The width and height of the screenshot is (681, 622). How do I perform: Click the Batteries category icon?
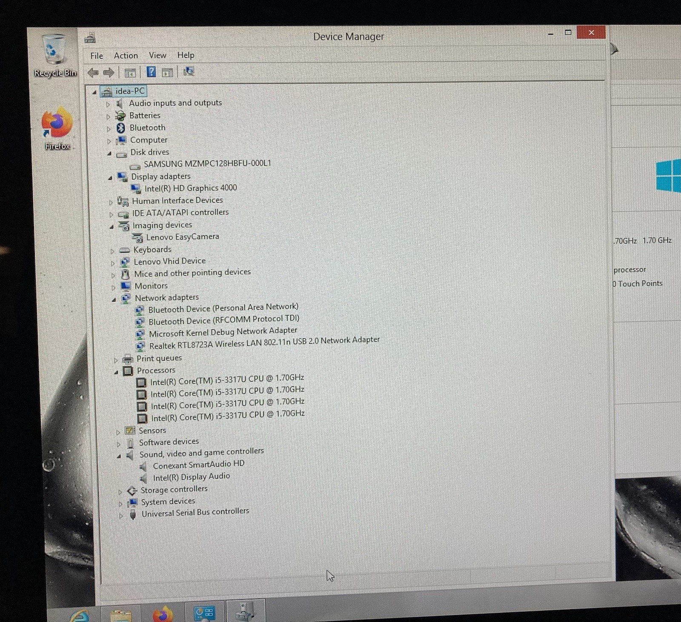click(121, 116)
